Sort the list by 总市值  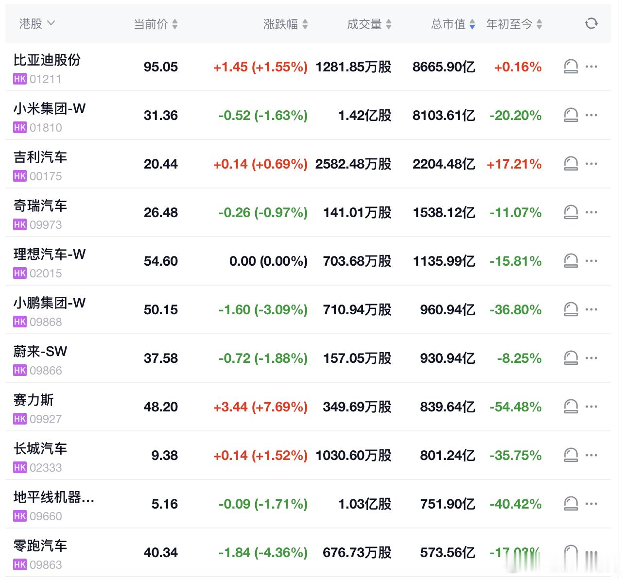(x=453, y=24)
